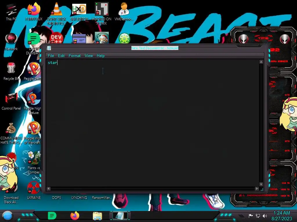Image resolution: width=297 pixels, height=222 pixels.
Task: Select the green Spotify-style desktop icon
Action: point(34,38)
